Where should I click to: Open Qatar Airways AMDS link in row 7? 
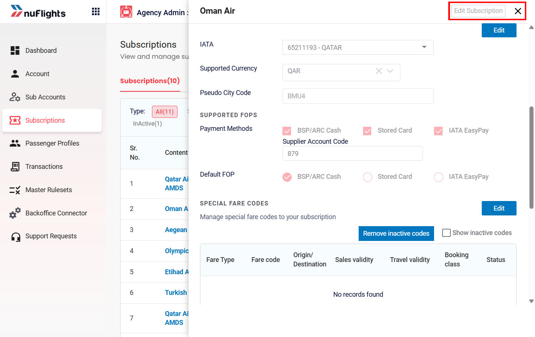(177, 318)
